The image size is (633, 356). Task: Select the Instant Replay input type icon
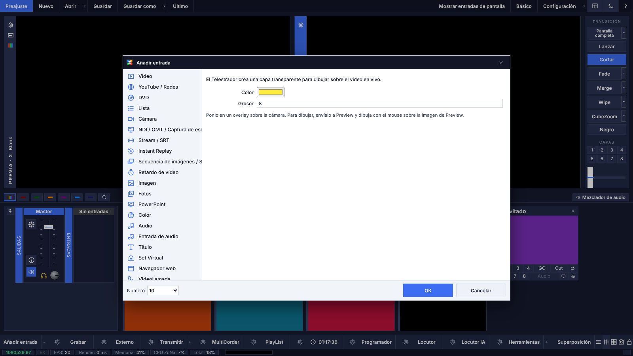(131, 151)
